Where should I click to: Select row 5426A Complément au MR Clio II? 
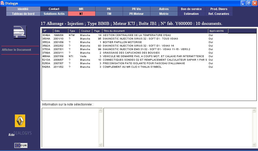(149, 67)
